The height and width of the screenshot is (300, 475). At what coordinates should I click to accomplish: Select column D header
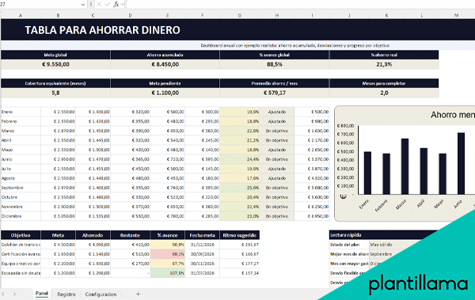pyautogui.click(x=131, y=15)
